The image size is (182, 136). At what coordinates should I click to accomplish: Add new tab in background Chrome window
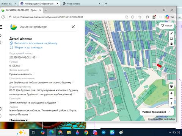106,4
